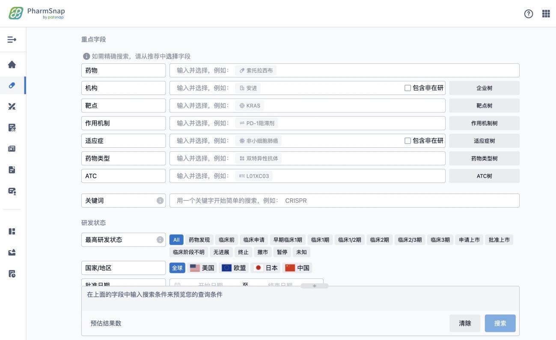The height and width of the screenshot is (340, 556).
Task: Toggle the sidebar collapse arrow icon
Action: (x=12, y=39)
